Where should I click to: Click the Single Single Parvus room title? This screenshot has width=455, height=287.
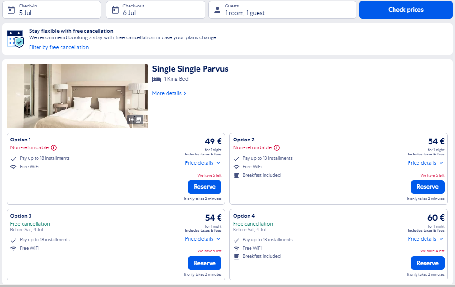(x=190, y=69)
